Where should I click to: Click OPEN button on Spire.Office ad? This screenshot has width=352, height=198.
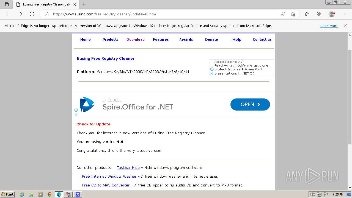pos(250,105)
